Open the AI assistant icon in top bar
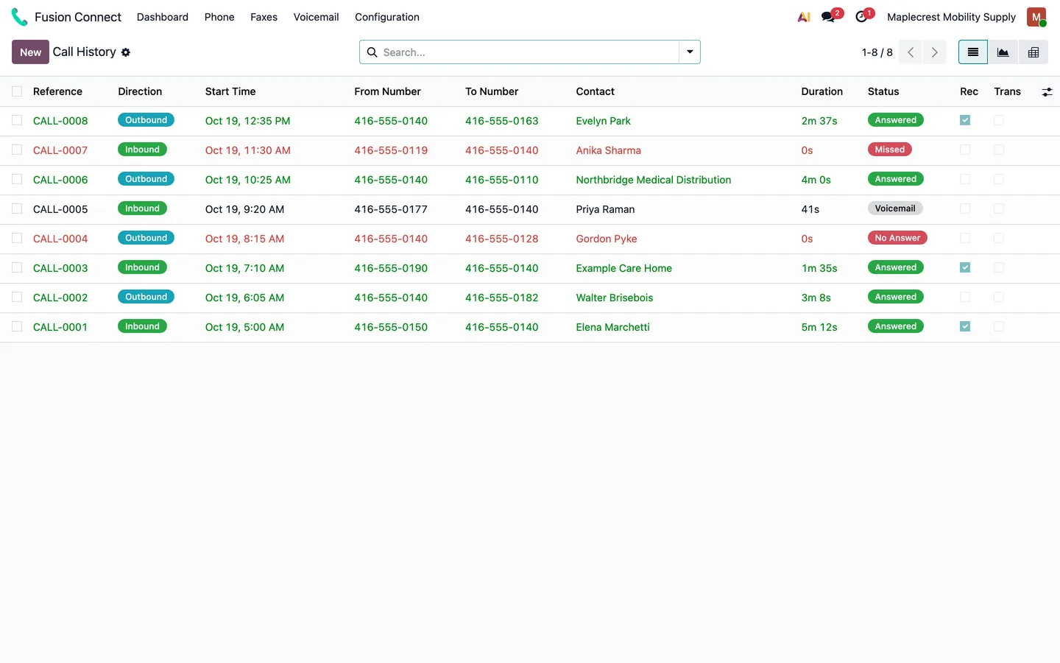Screen dimensions: 1060x663 point(804,17)
